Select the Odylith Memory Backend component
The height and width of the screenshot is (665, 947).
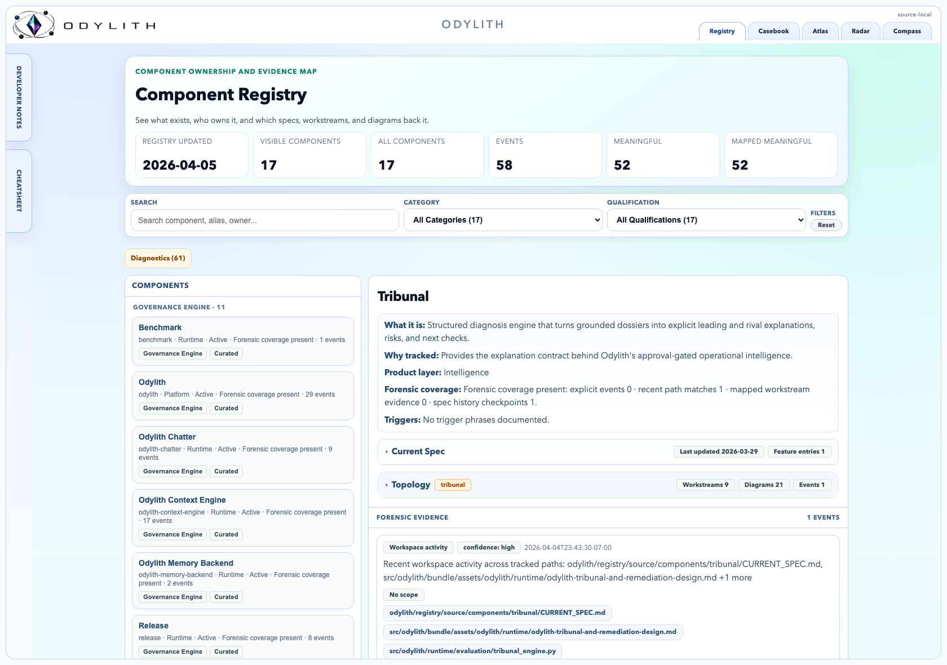pos(243,580)
